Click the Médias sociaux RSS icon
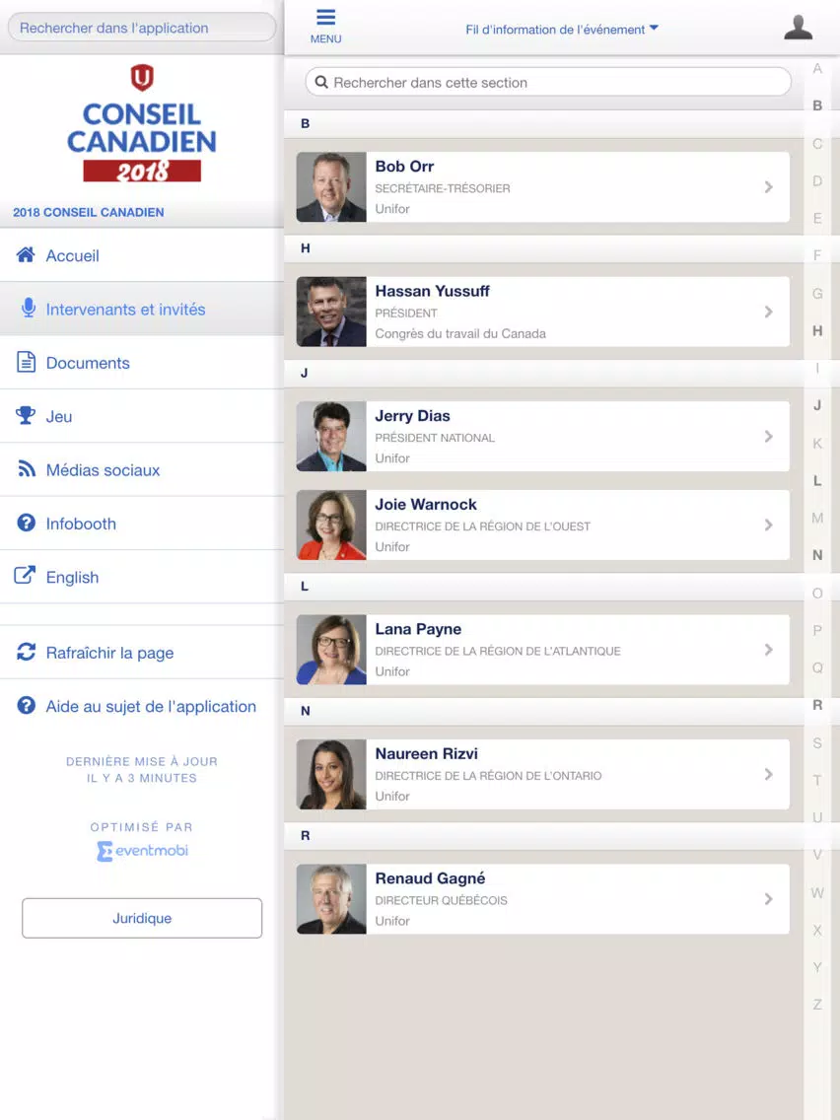The width and height of the screenshot is (840, 1120). coord(27,469)
